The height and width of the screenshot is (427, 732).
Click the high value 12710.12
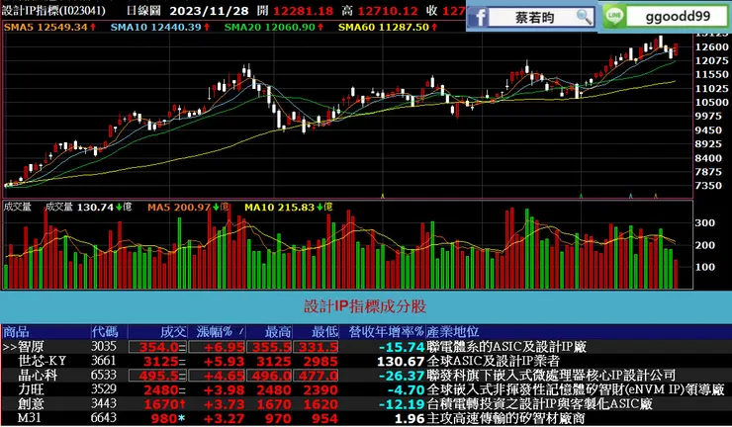click(388, 11)
